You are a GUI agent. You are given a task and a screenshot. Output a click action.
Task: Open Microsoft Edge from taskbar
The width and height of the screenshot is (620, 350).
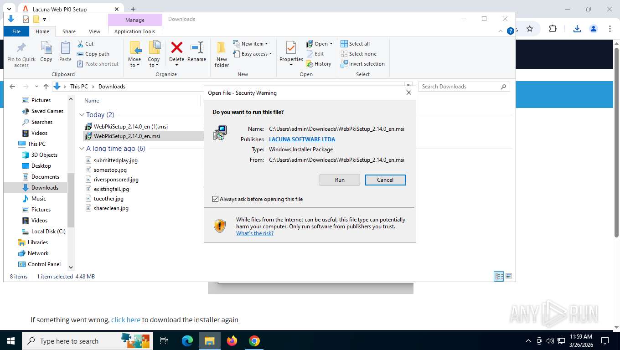[x=187, y=341]
